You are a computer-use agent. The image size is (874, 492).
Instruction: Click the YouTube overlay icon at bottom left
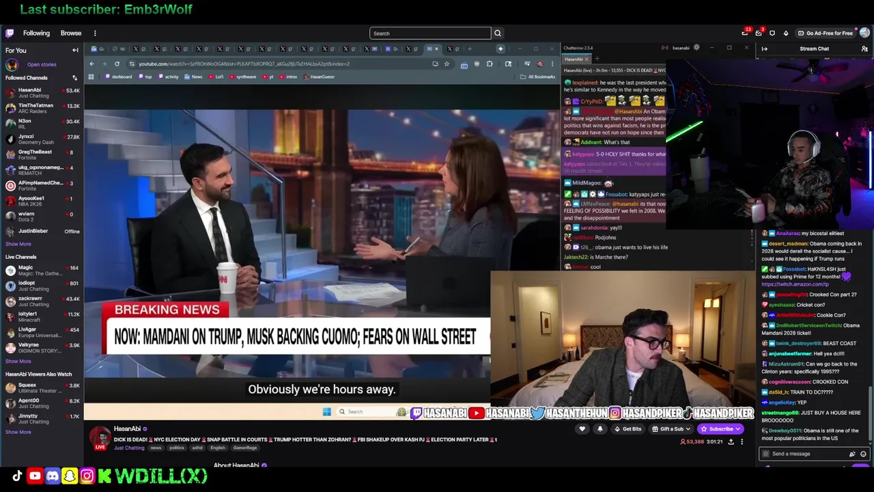pyautogui.click(x=35, y=476)
